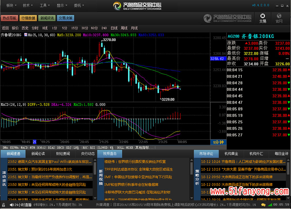Go to 新闻资讯 section
The width and height of the screenshot is (291, 209).
tap(47, 18)
